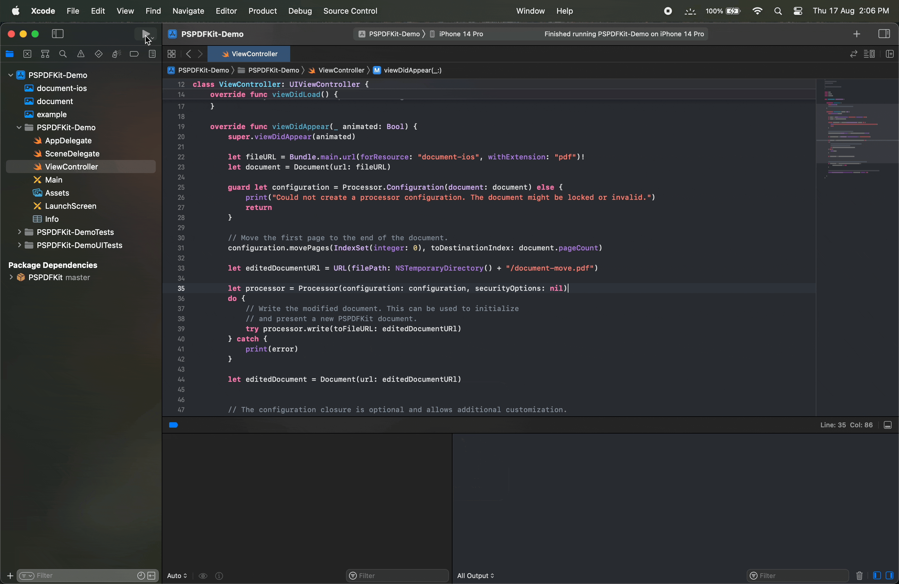This screenshot has width=899, height=584.
Task: Select the find navigator magnifying glass
Action: tap(63, 54)
